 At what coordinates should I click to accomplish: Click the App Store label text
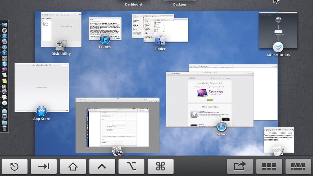tap(41, 119)
